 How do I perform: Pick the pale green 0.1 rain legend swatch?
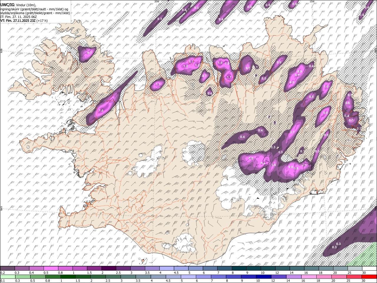tap(8, 277)
